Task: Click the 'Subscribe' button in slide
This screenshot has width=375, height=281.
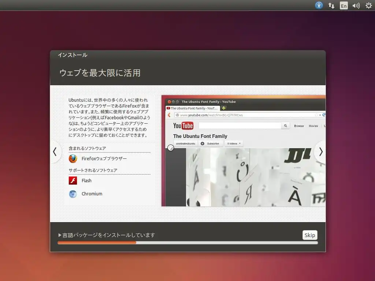Action: click(211, 143)
